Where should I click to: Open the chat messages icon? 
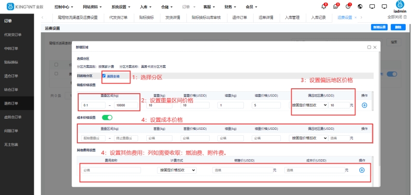(336, 7)
